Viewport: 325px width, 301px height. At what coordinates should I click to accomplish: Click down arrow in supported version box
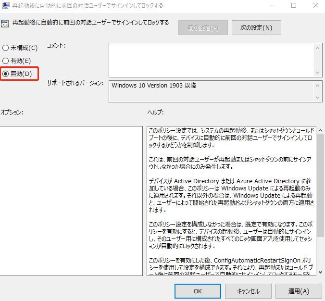pyautogui.click(x=317, y=98)
